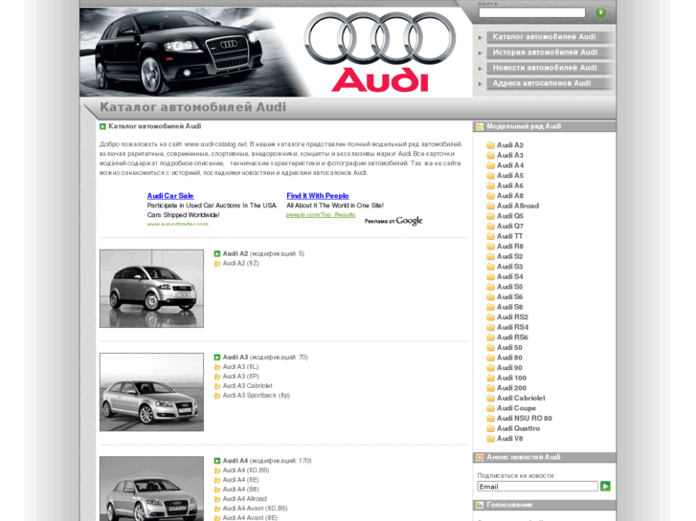Select Audi S6 in the model list
Viewport: 696px width, 521px height.
509,297
